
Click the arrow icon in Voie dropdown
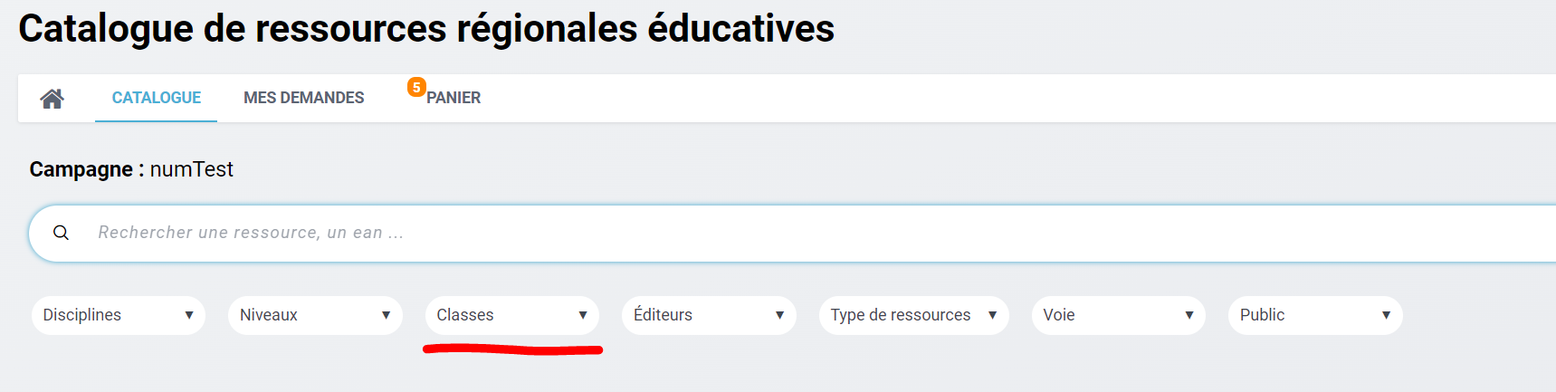[1189, 315]
